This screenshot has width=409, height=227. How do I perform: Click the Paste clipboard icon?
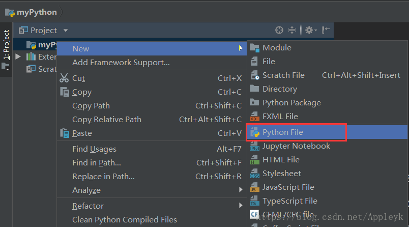coord(65,133)
